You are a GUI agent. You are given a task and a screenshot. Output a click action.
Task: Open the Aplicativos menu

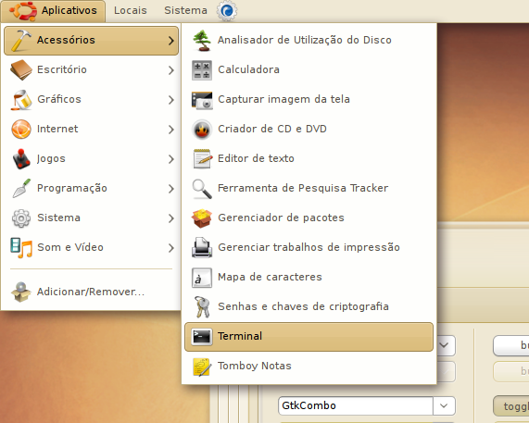point(53,11)
